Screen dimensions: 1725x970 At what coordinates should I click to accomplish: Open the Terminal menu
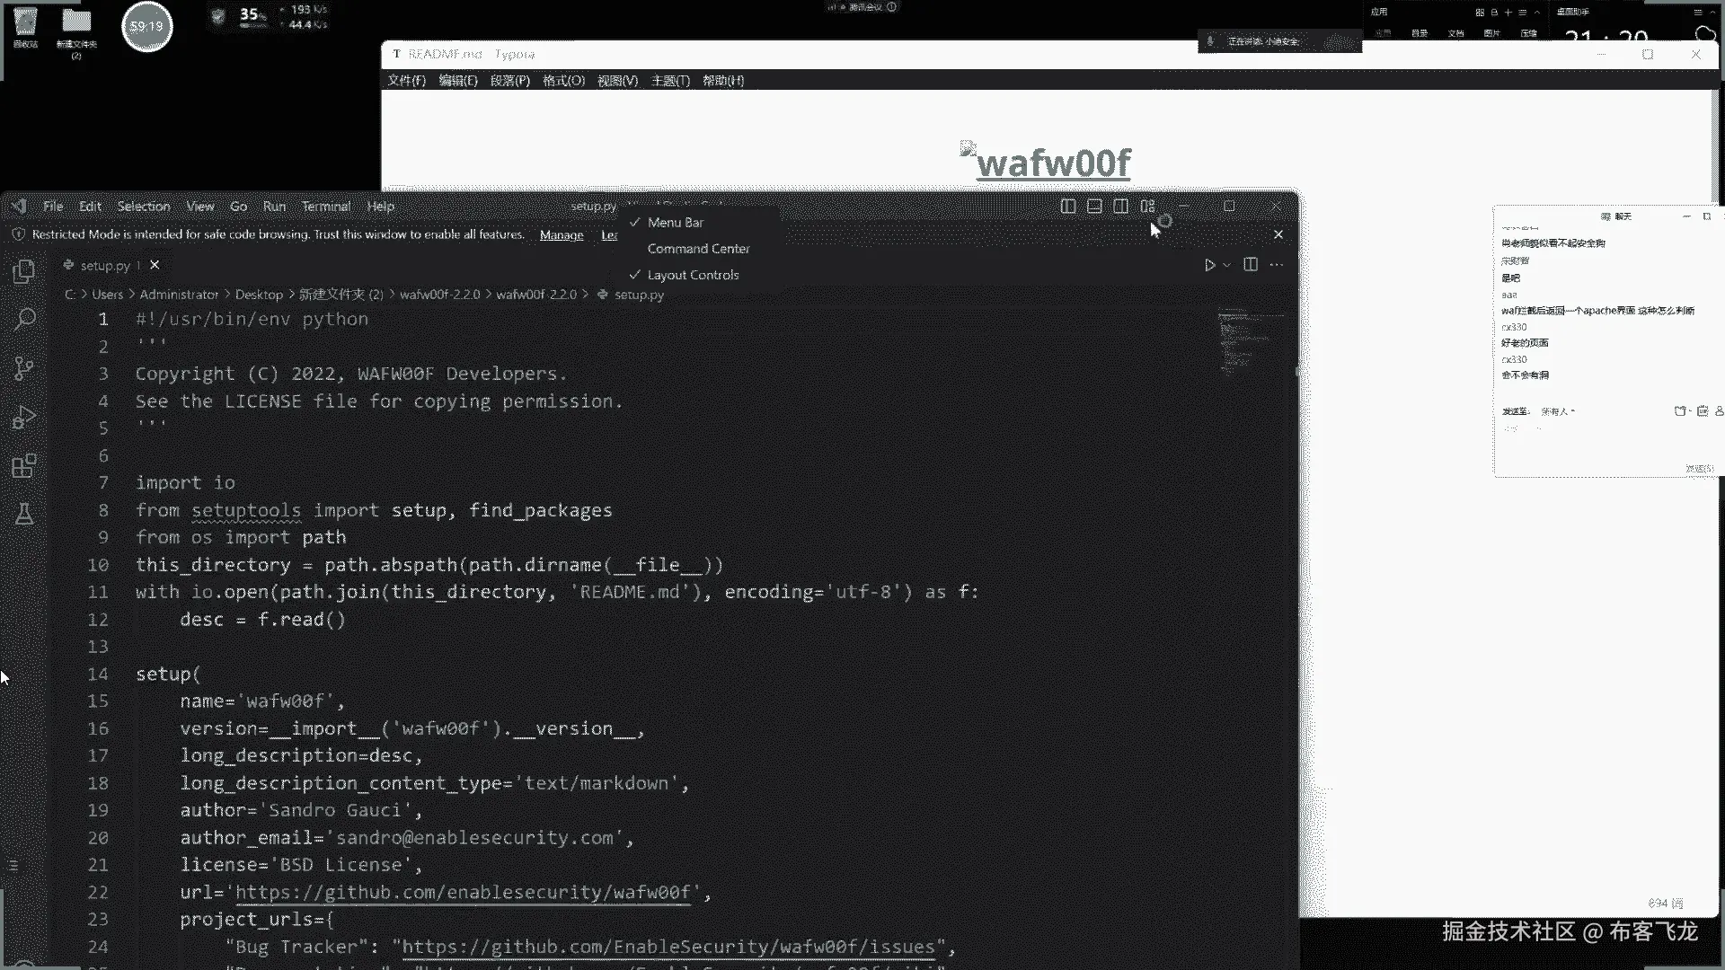325,207
